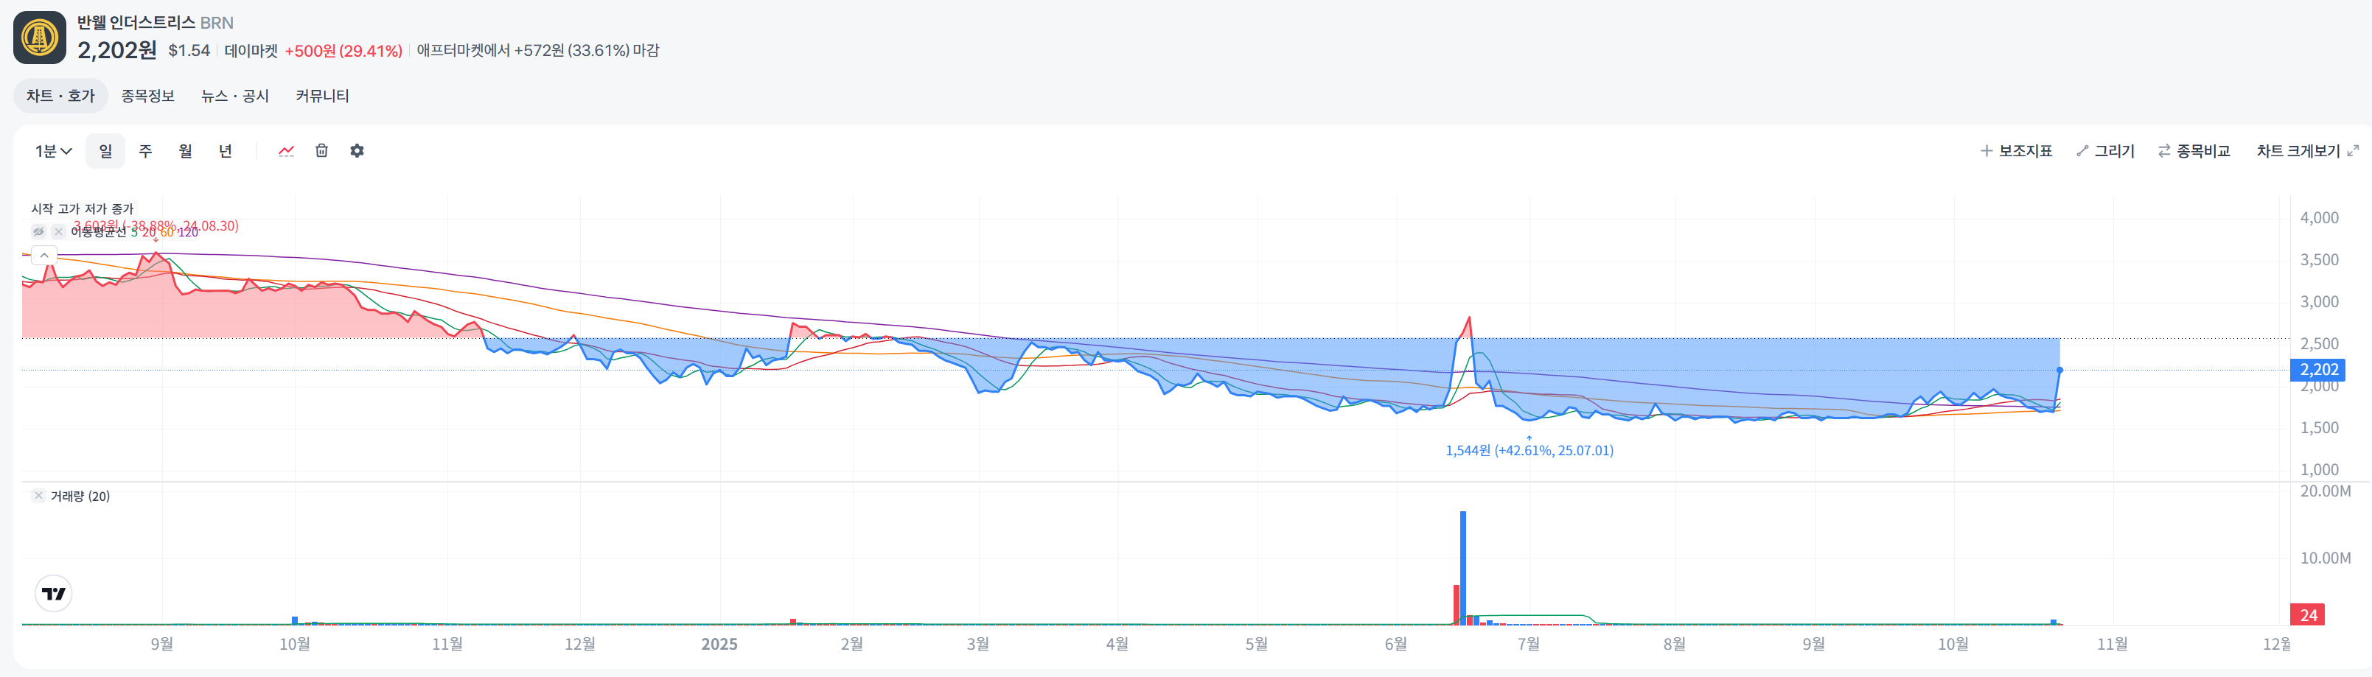Viewport: 2372px width, 677px height.
Task: Click the 20.00M volume axis label
Action: [2325, 491]
